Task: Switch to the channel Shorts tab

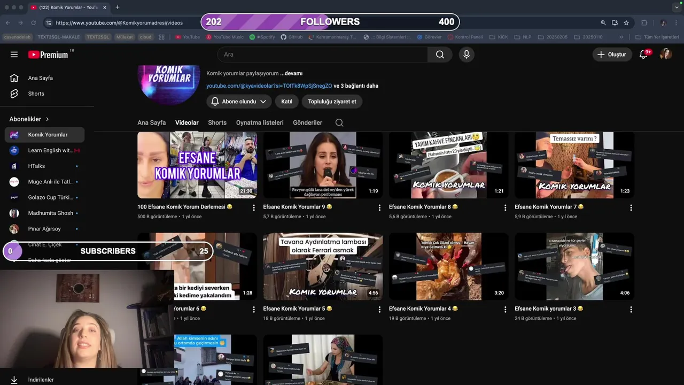Action: coord(217,122)
